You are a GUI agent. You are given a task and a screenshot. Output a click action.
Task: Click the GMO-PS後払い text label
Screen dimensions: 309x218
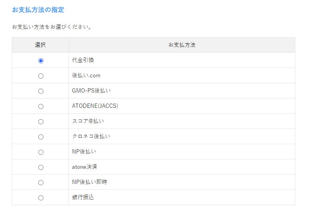tap(91, 91)
